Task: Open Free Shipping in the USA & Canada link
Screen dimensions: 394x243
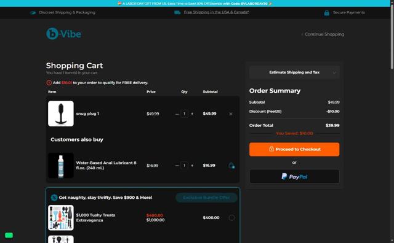Action: tap(216, 12)
